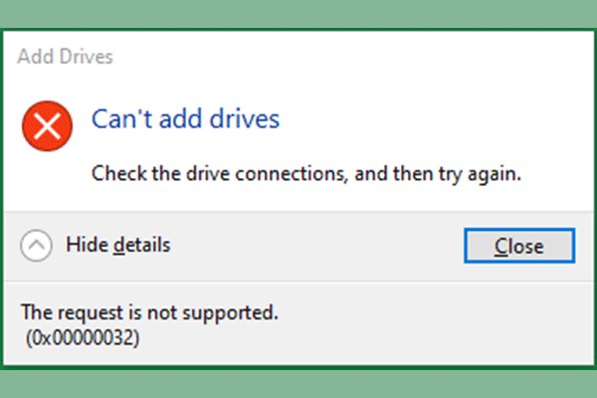Image resolution: width=597 pixels, height=398 pixels.
Task: Click the green border above the dialog
Action: [298, 16]
